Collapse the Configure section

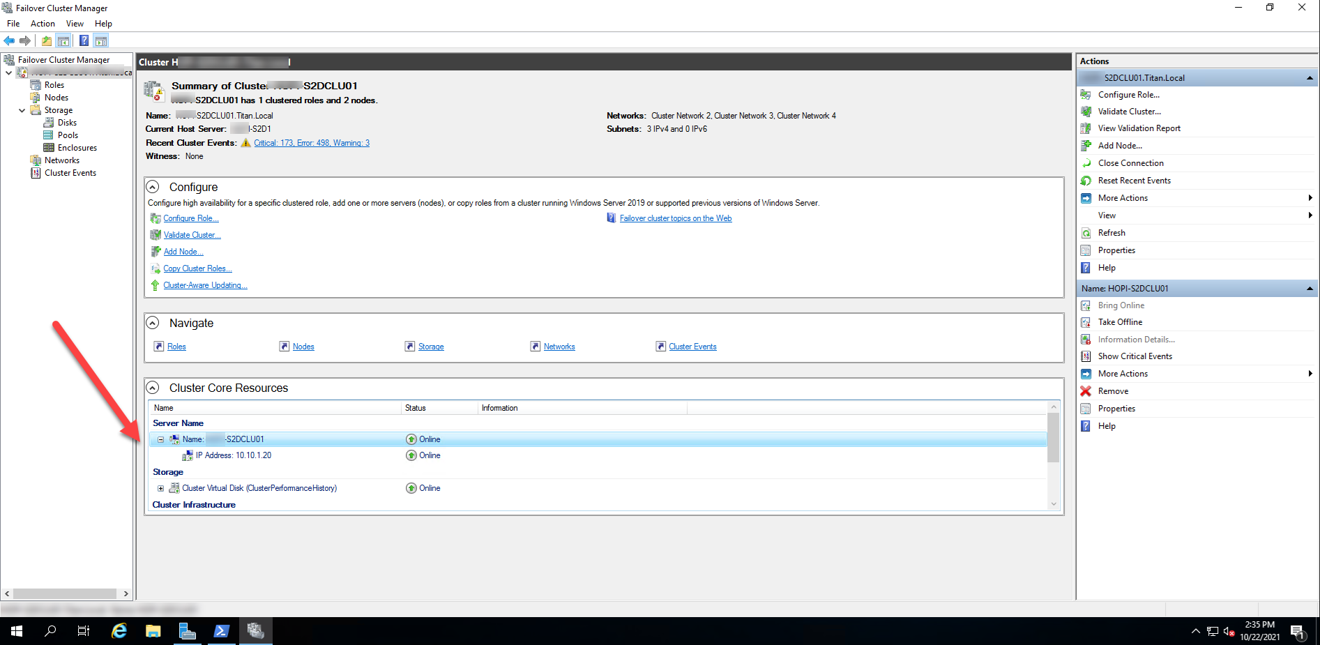click(x=153, y=187)
